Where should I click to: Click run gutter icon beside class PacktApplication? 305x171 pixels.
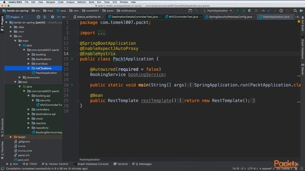tap(72, 59)
